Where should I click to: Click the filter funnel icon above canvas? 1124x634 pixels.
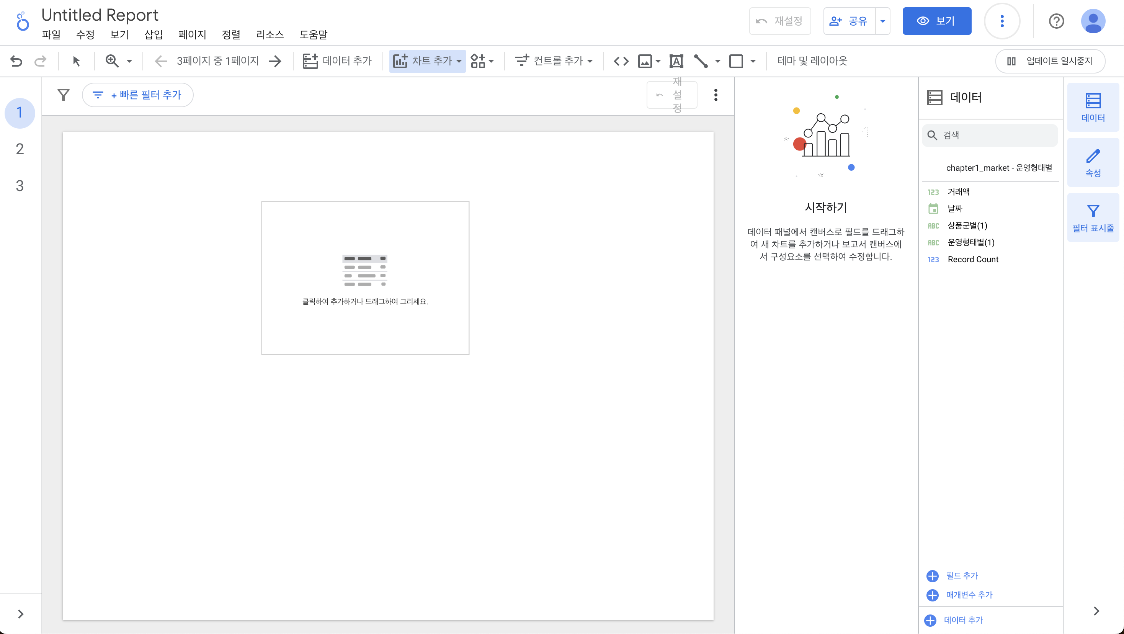tap(64, 95)
